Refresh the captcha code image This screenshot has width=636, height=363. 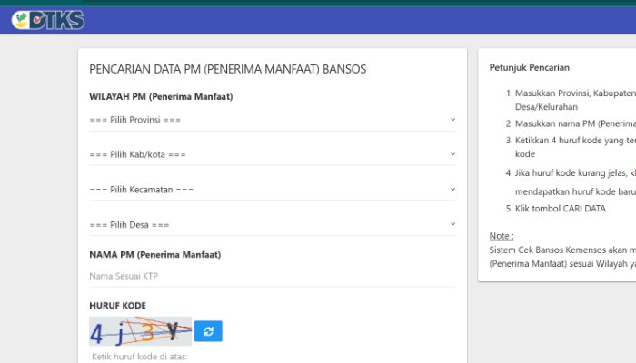click(208, 331)
